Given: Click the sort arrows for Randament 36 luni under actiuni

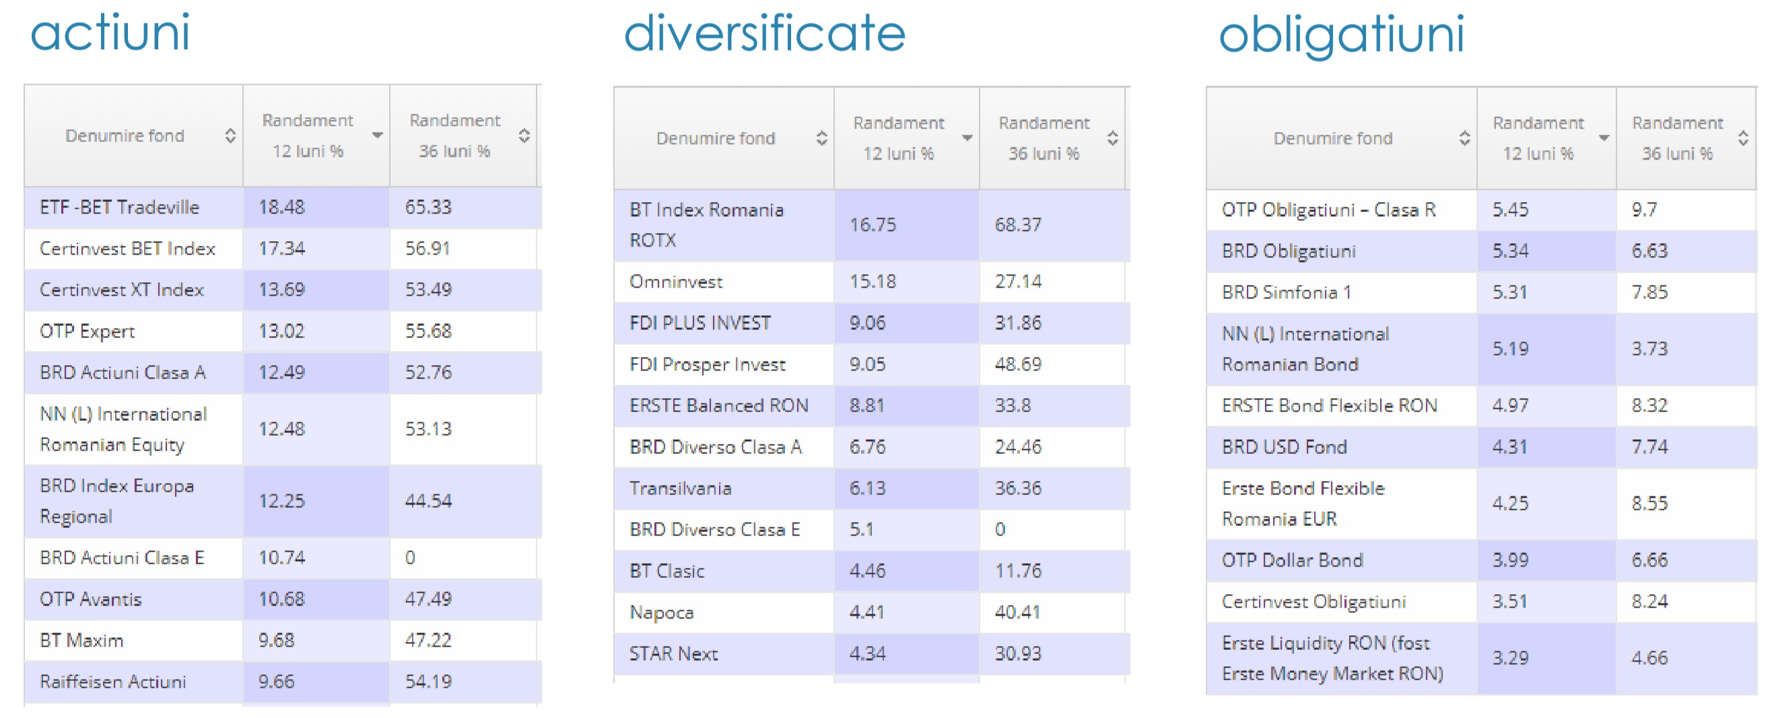Looking at the screenshot, I should click(524, 136).
